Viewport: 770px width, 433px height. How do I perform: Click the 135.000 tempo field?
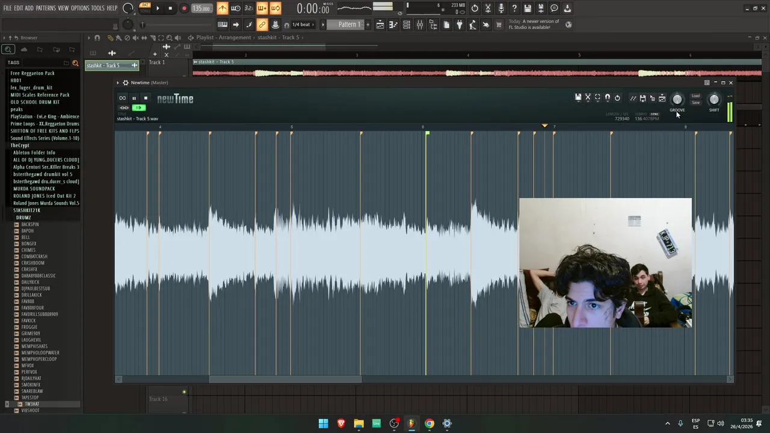point(202,8)
